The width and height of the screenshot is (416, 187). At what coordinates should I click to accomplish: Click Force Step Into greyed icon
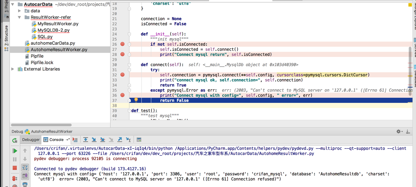tap(111, 140)
